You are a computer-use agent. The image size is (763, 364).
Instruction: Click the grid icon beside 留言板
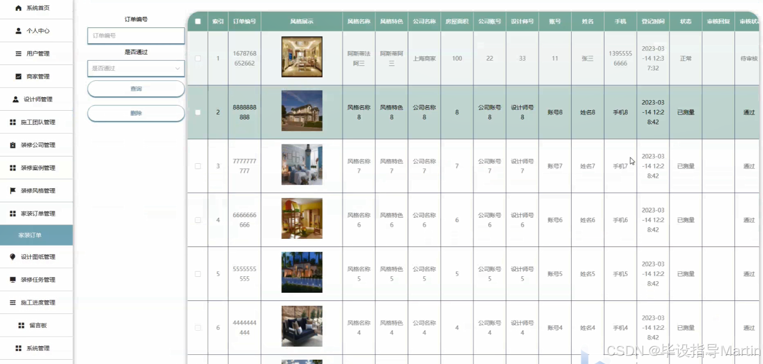coord(21,325)
